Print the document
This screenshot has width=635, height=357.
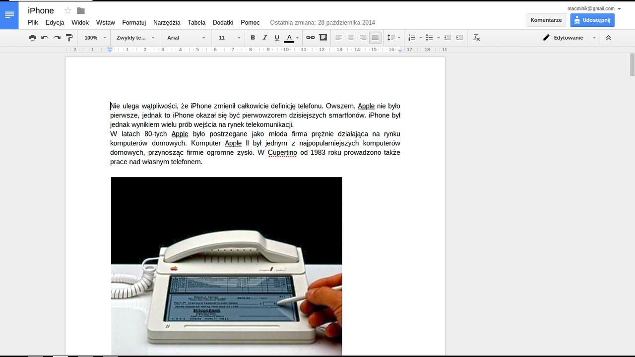tap(33, 38)
